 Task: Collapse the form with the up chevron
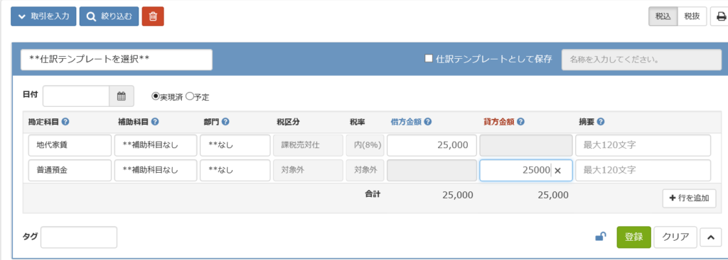(x=711, y=237)
